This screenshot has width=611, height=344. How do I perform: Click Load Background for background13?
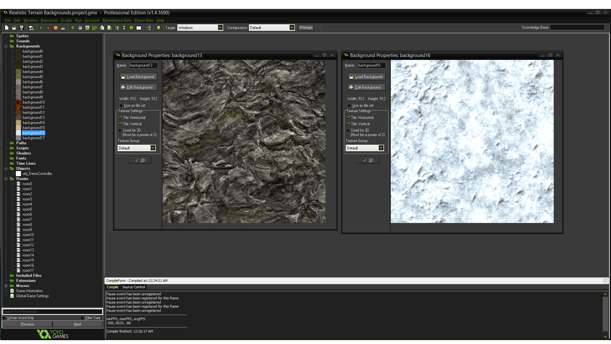(138, 76)
